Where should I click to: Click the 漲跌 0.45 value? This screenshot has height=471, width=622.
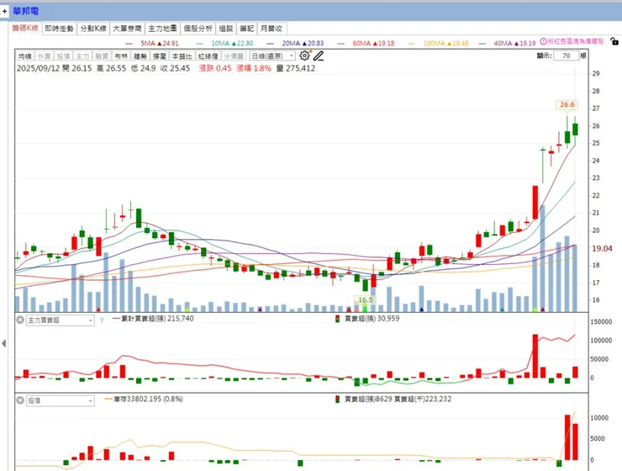(215, 68)
